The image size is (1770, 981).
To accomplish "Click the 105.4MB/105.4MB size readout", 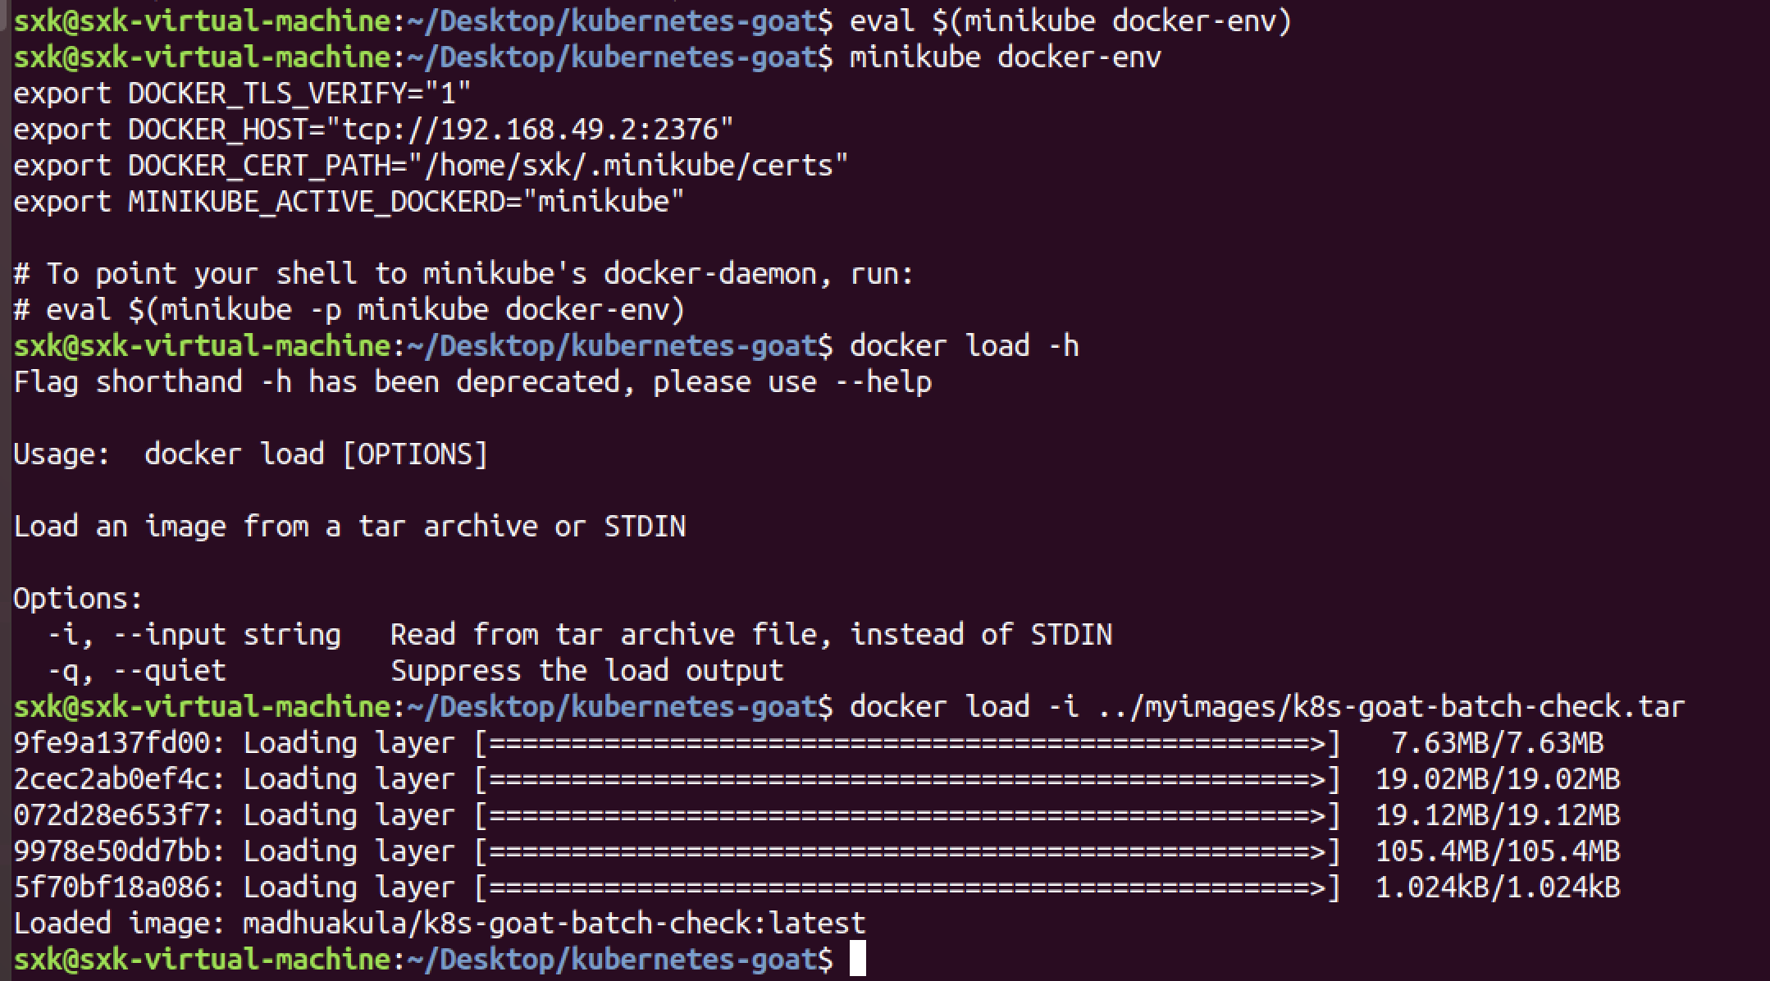I will (1497, 851).
